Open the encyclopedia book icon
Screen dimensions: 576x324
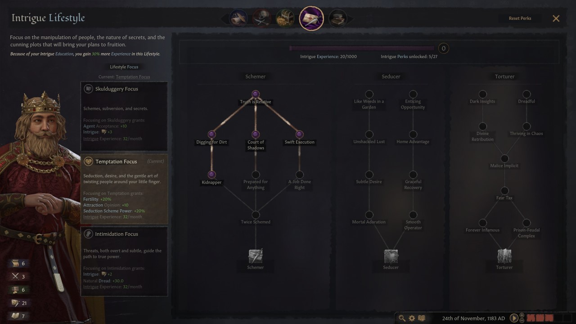tap(422, 318)
